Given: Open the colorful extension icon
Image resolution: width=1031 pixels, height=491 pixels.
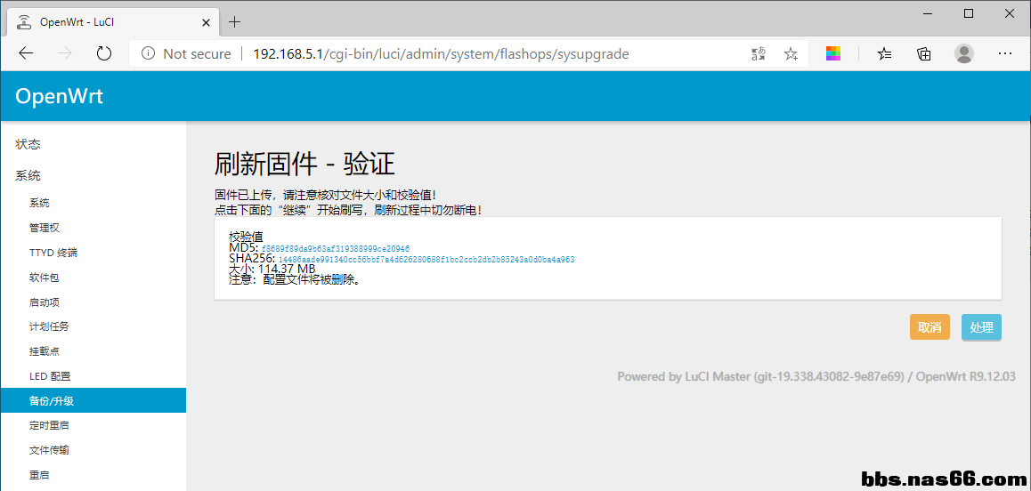Looking at the screenshot, I should click(832, 53).
